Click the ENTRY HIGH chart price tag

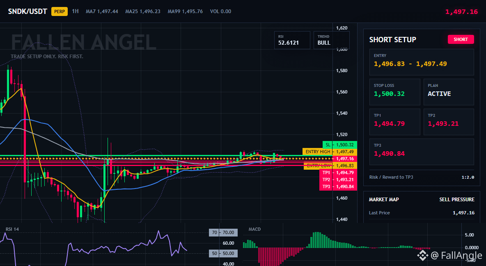point(330,152)
